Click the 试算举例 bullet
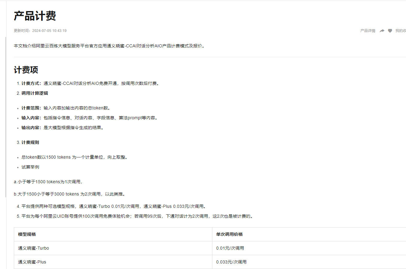 [x=30, y=167]
